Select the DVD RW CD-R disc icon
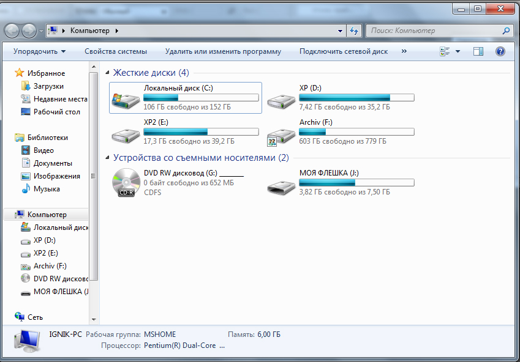The image size is (520, 362). pos(126,182)
